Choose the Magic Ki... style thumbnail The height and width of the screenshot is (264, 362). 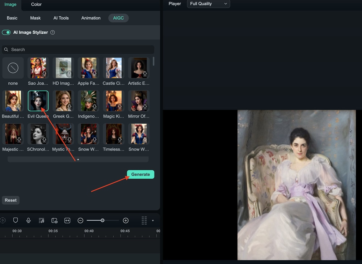[x=114, y=101]
